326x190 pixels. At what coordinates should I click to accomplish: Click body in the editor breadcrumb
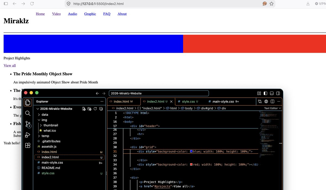[x=186, y=108]
